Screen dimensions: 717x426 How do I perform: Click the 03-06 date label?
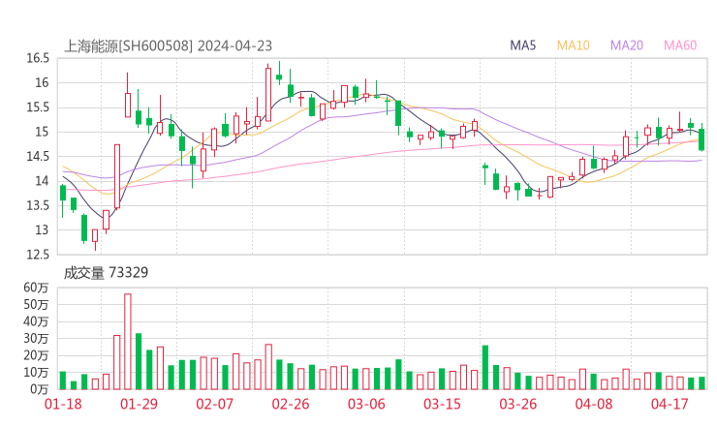coord(366,404)
